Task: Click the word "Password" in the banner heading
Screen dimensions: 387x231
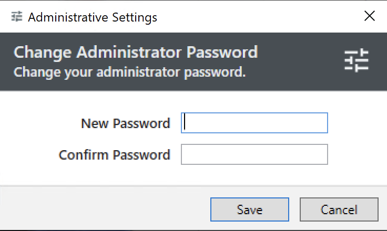Action: tap(222, 52)
